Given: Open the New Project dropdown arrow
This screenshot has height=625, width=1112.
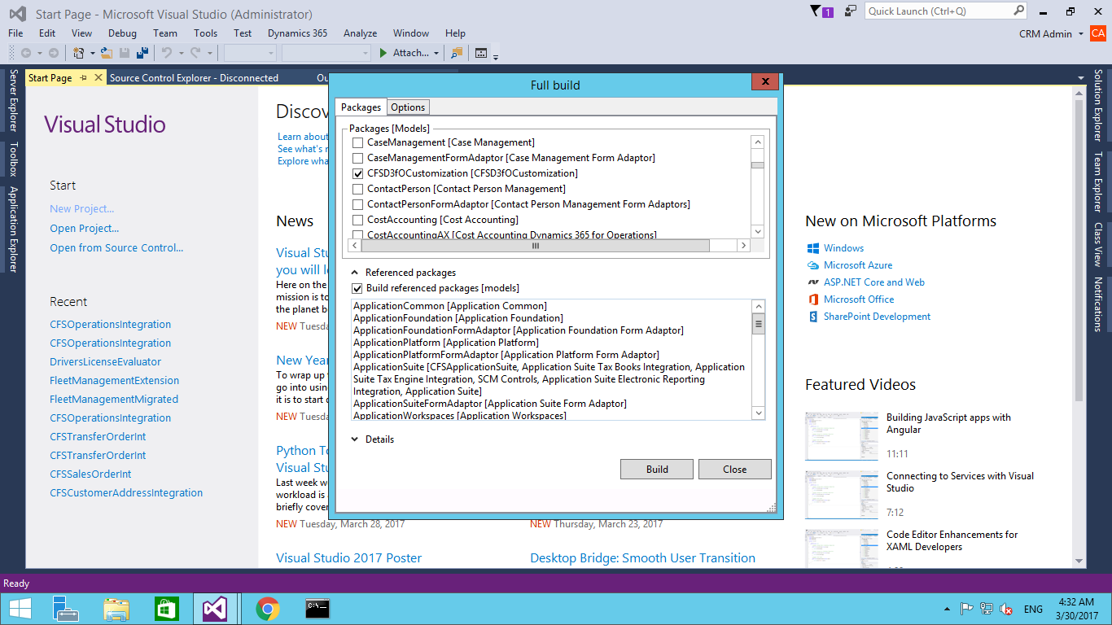Looking at the screenshot, I should coord(92,54).
